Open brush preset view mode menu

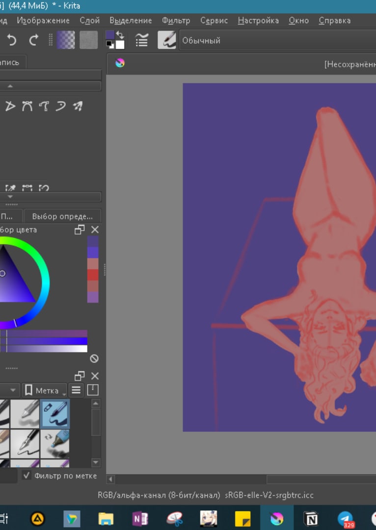76,391
